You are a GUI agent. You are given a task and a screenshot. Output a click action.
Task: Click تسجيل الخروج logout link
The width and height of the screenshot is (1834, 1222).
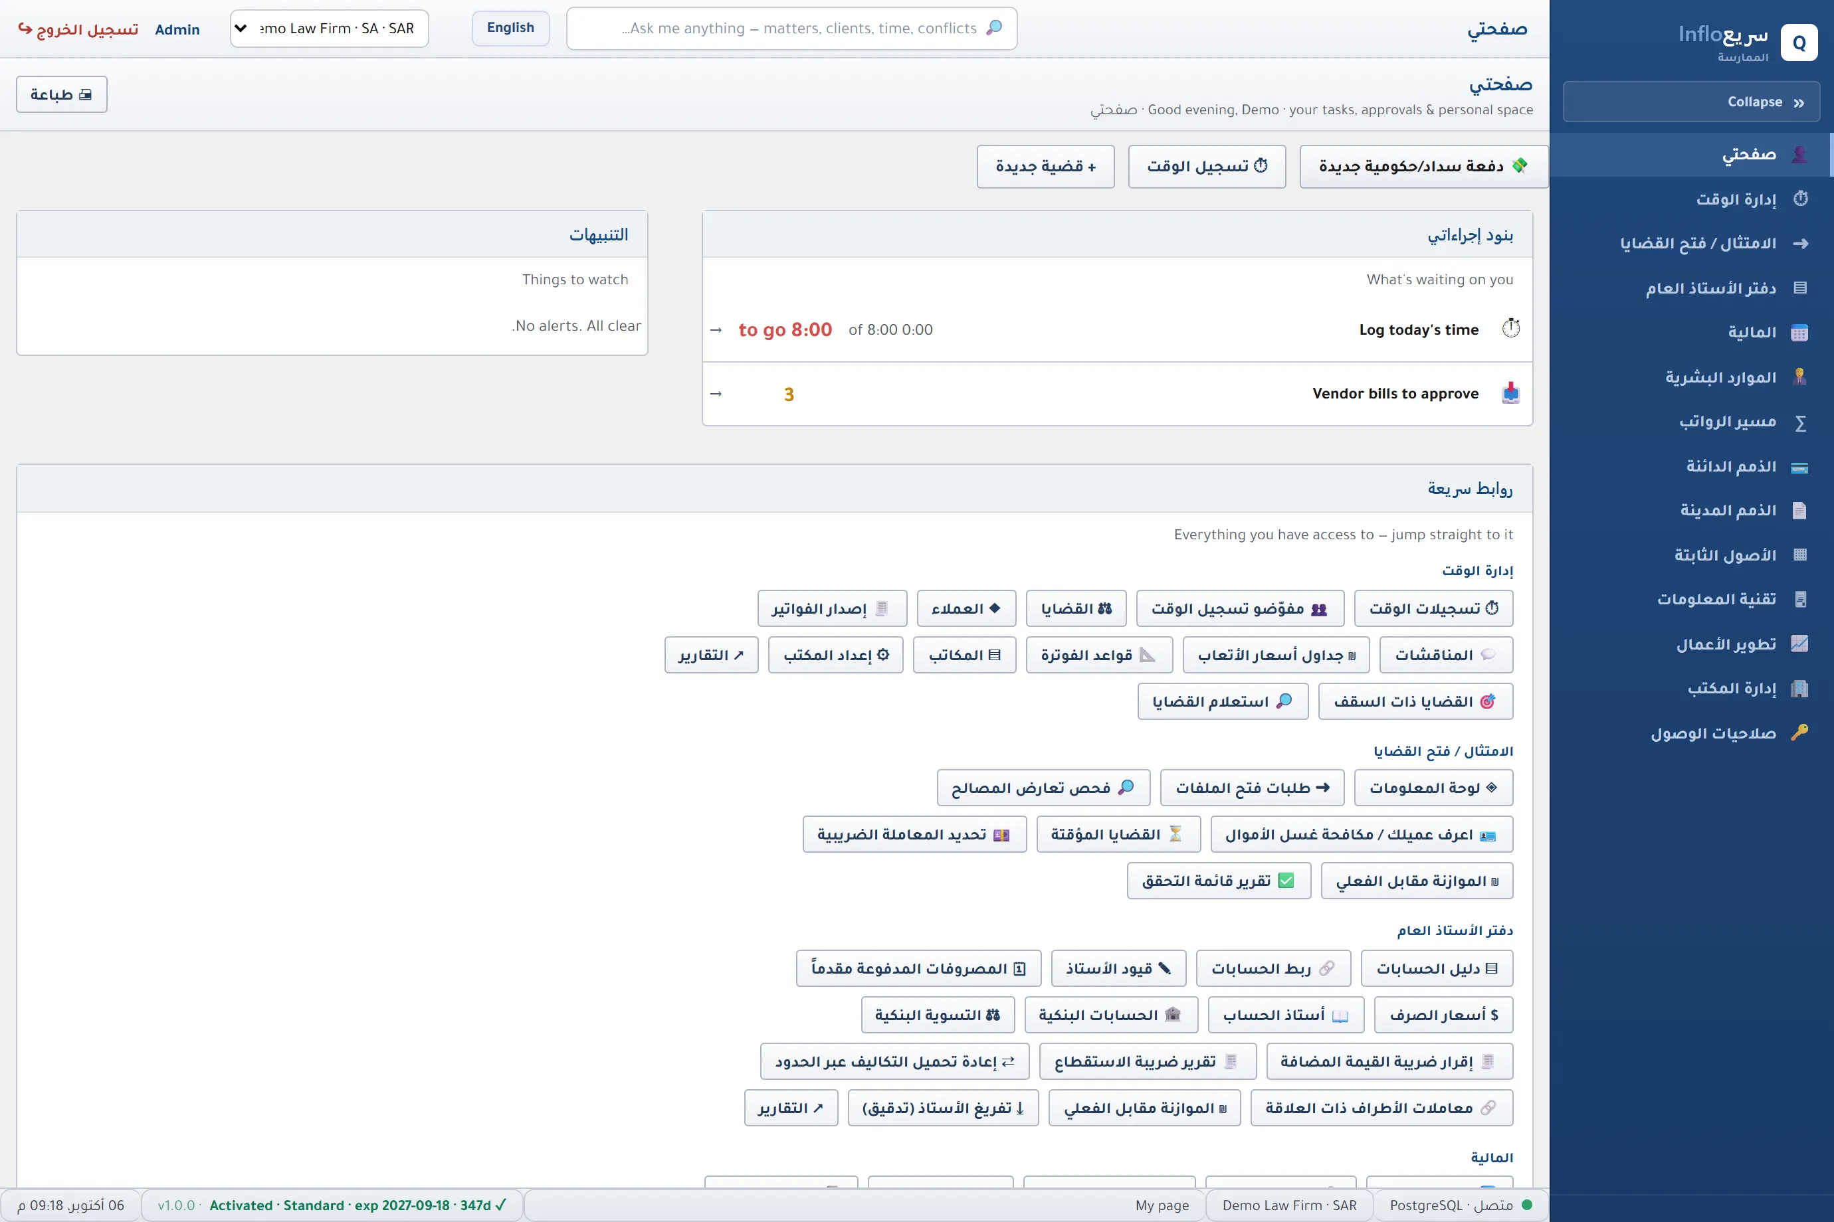point(78,30)
